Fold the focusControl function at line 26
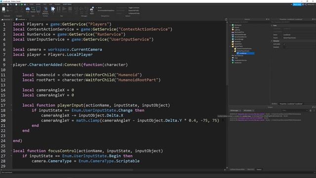 [x=11, y=151]
